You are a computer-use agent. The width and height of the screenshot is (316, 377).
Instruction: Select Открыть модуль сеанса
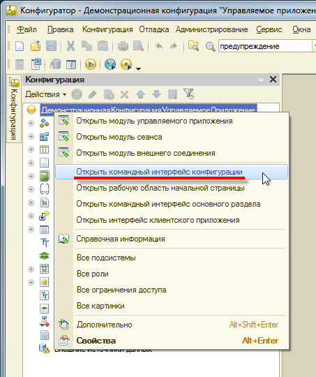pyautogui.click(x=172, y=137)
